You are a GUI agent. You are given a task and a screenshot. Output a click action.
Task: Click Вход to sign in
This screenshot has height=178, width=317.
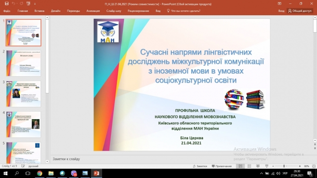click(x=281, y=11)
